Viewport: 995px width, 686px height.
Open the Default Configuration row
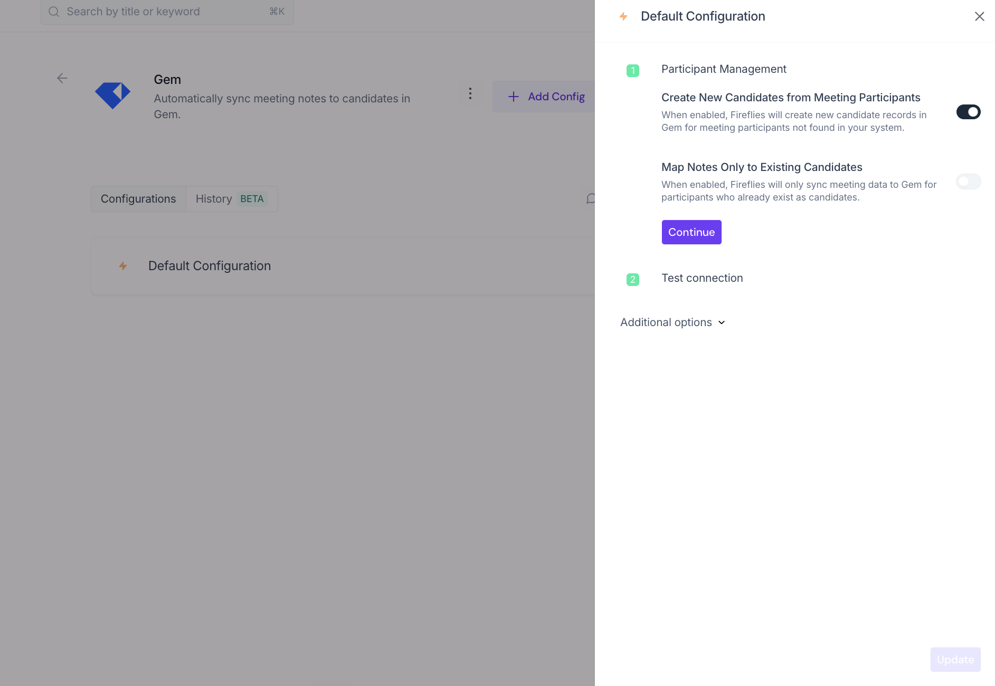[343, 266]
